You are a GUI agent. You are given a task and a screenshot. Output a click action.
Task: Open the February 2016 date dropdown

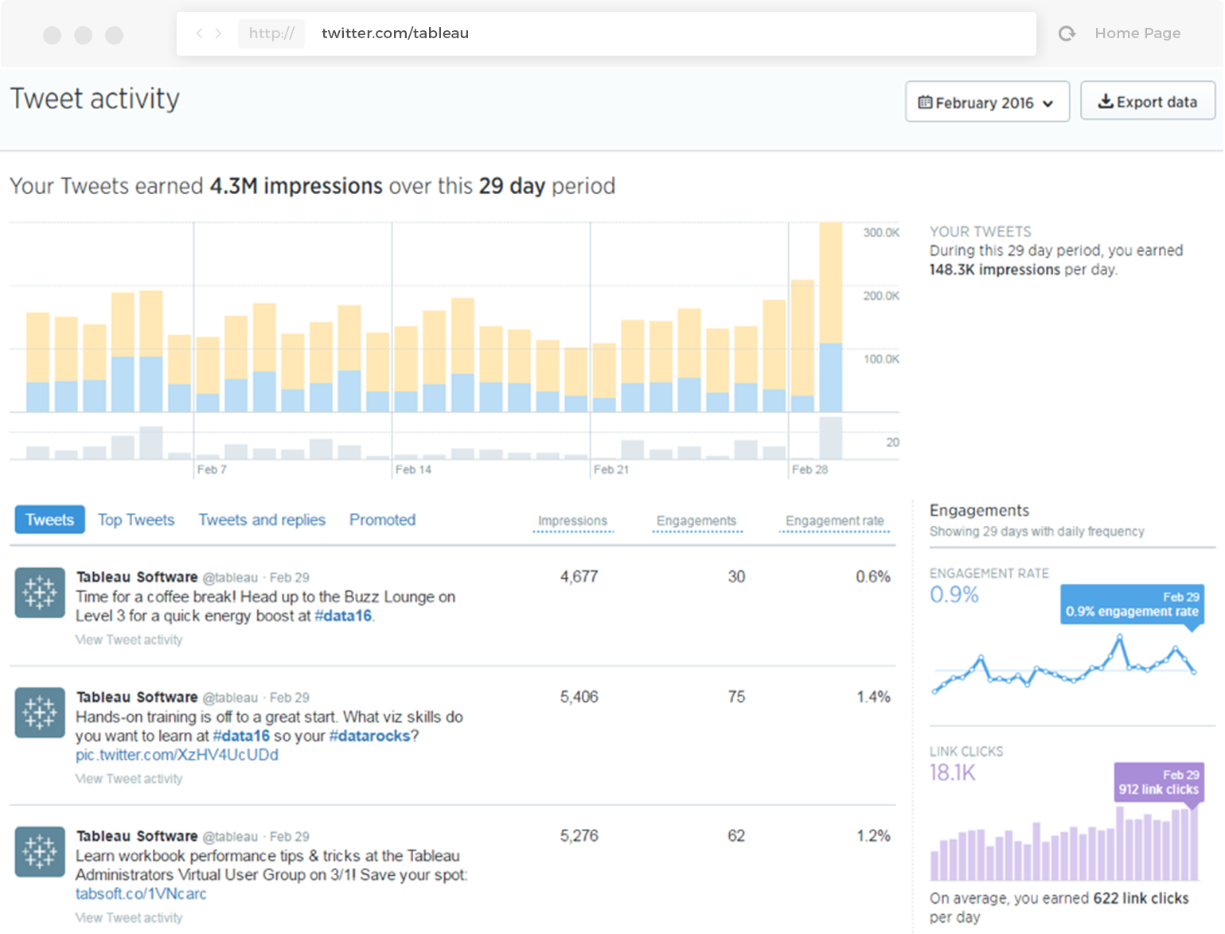pyautogui.click(x=987, y=102)
